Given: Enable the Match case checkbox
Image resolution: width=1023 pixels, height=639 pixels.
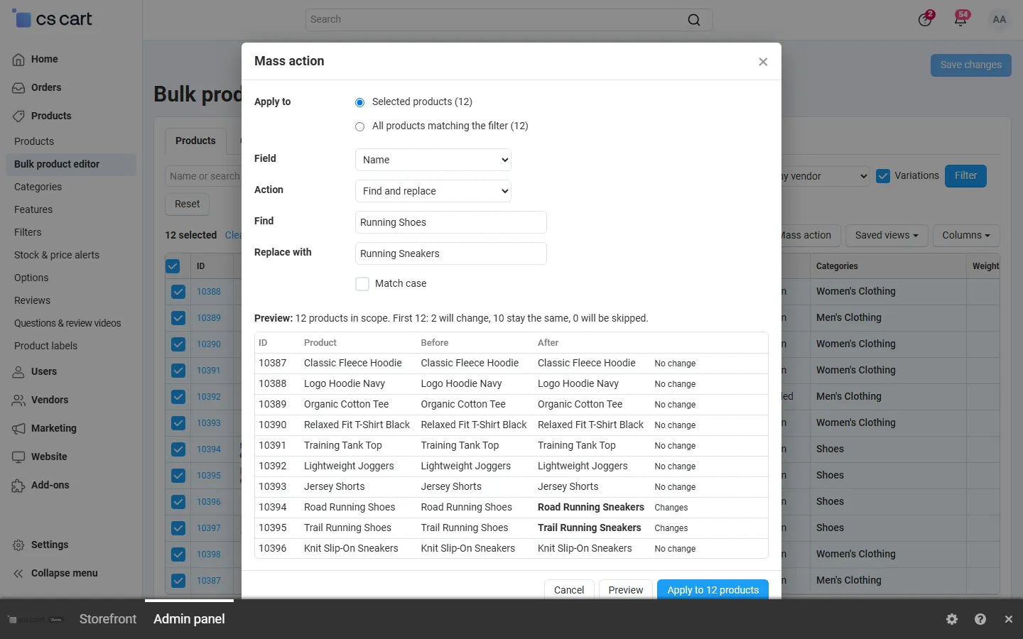Looking at the screenshot, I should [x=362, y=284].
